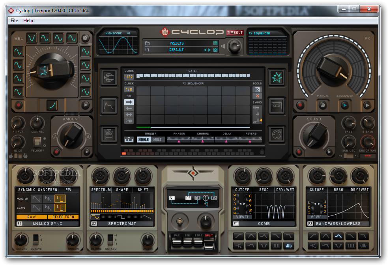Select SINGLE trigger mode
The width and height of the screenshot is (389, 266).
point(143,139)
